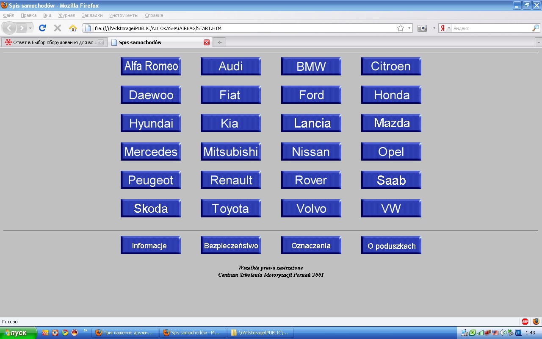The image size is (542, 339).
Task: Expand the history dropdown next to forward
Action: click(30, 28)
